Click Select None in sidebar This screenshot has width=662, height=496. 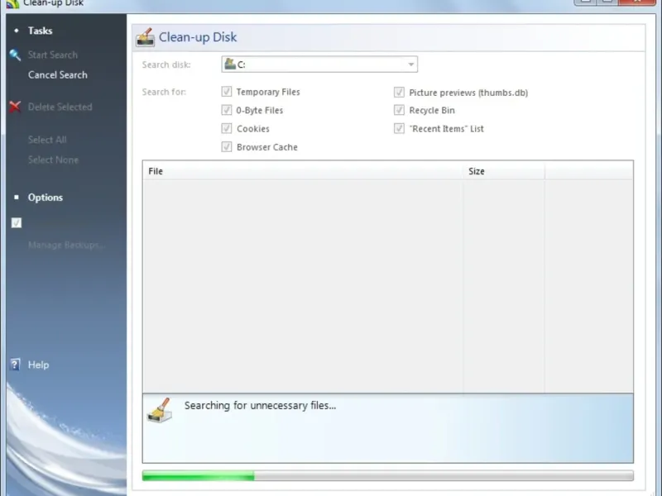tap(53, 160)
